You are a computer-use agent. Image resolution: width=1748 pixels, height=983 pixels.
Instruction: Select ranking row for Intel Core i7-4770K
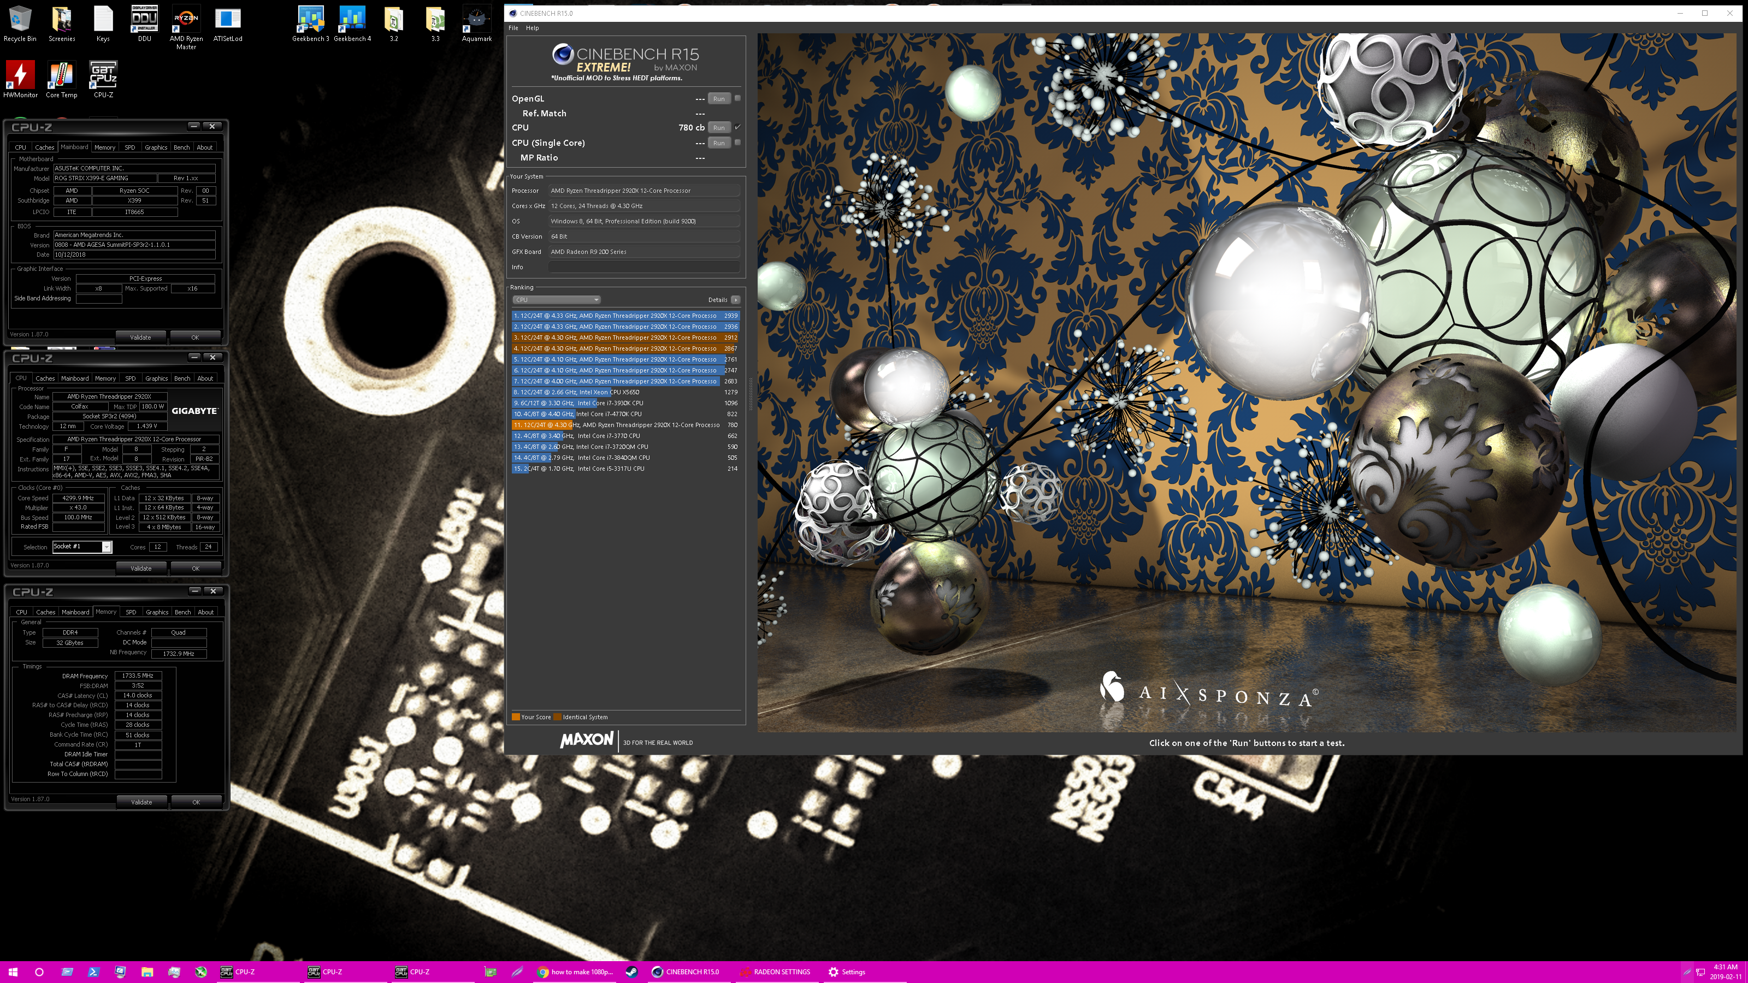point(625,414)
